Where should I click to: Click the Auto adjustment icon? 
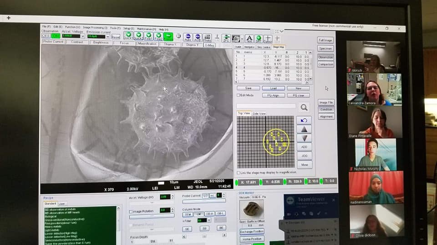188,37
